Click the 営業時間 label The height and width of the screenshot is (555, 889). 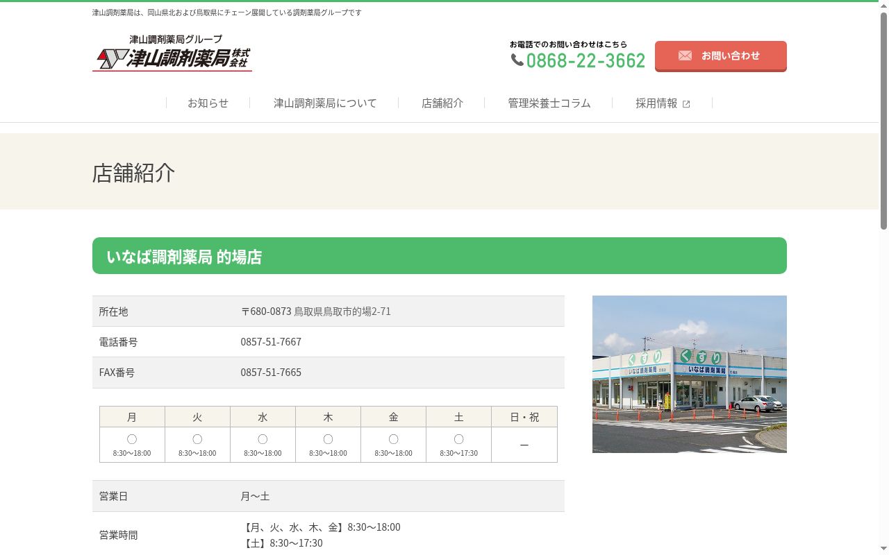pyautogui.click(x=118, y=535)
